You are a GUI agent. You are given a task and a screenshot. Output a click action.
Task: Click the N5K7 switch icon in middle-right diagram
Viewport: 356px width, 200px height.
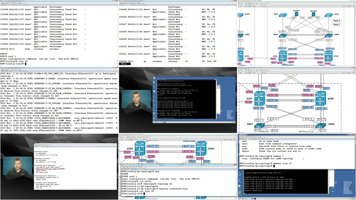click(x=260, y=126)
